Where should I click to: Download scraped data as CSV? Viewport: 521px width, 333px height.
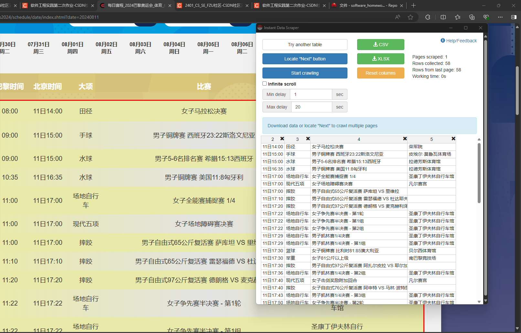(380, 45)
